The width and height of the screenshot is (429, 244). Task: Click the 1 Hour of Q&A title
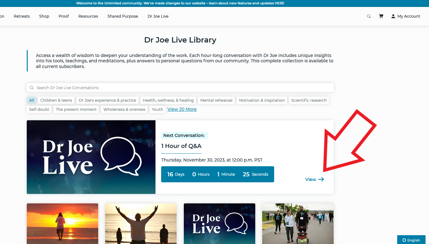(181, 146)
